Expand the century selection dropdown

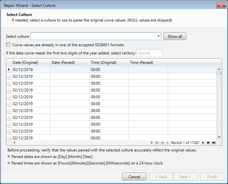pos(160,53)
